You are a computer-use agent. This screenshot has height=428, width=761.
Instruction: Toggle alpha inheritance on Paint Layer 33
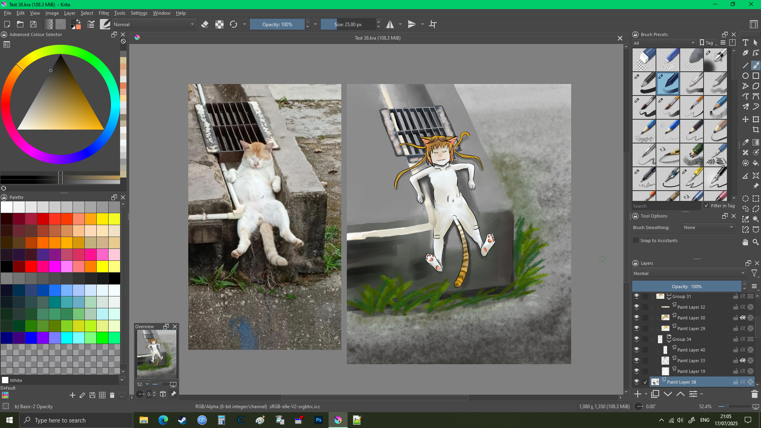click(743, 361)
